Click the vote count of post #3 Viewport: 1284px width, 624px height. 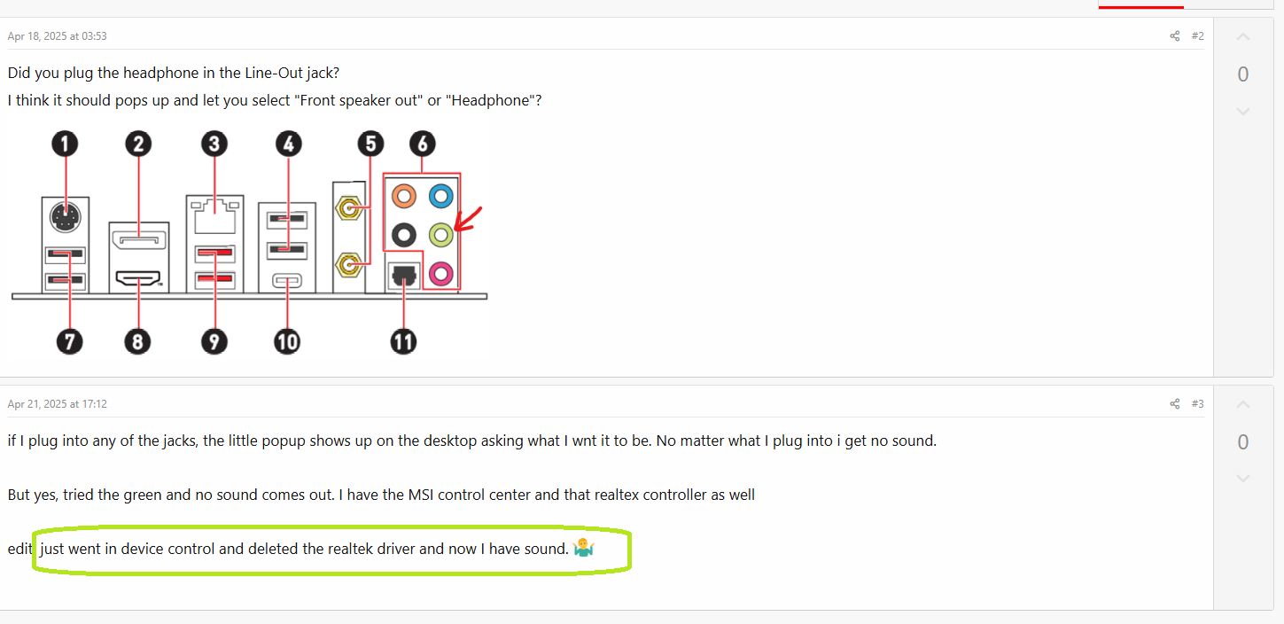click(1242, 442)
